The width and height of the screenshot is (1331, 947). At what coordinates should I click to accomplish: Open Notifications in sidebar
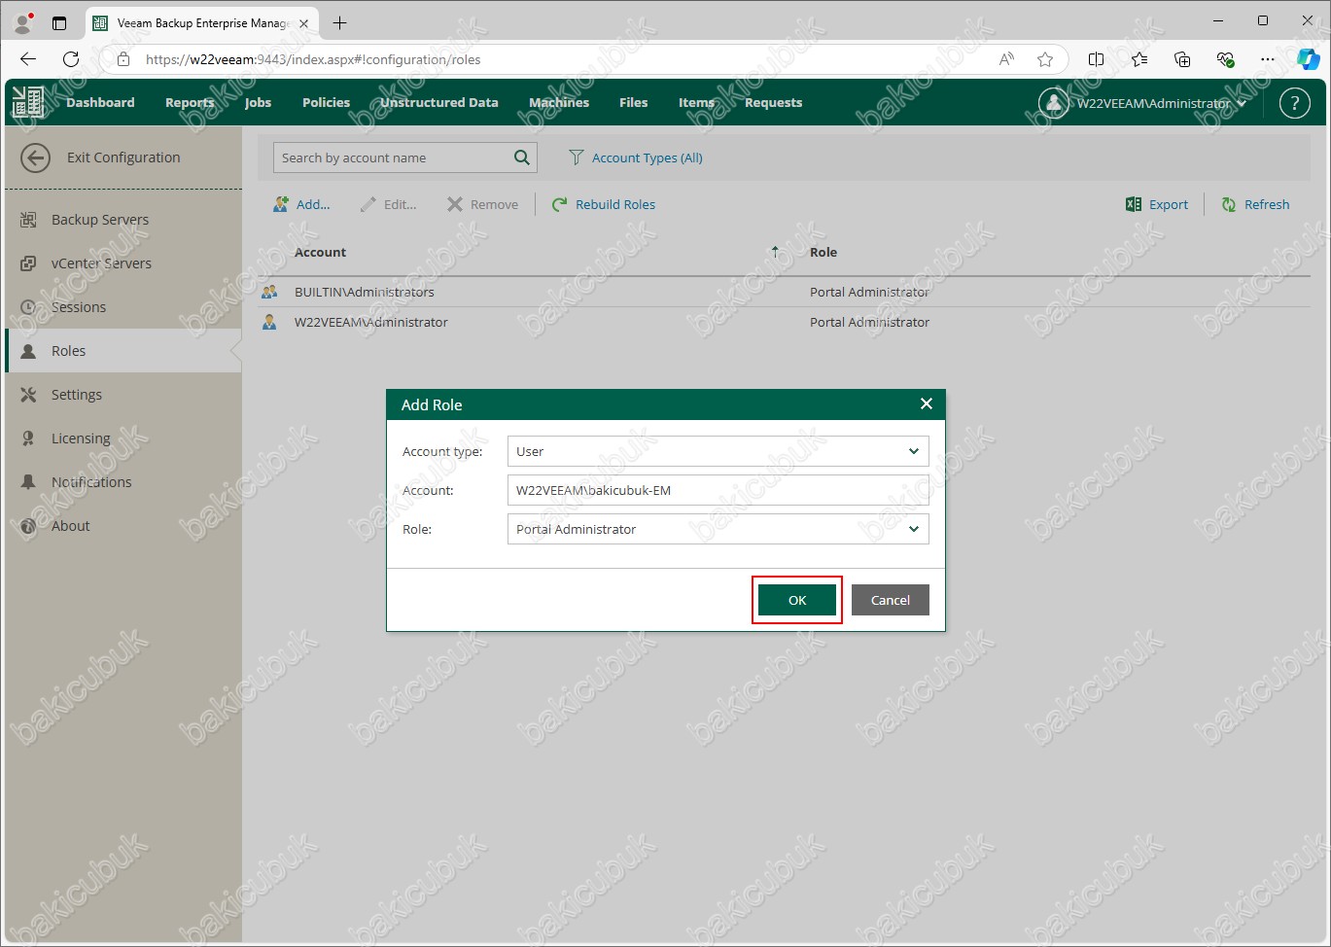click(123, 482)
